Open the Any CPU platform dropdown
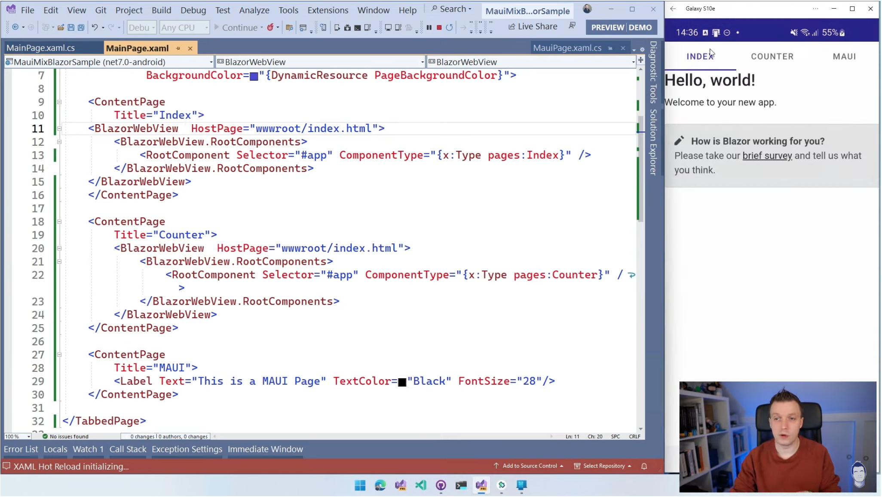Image resolution: width=882 pixels, height=497 pixels. [184, 28]
